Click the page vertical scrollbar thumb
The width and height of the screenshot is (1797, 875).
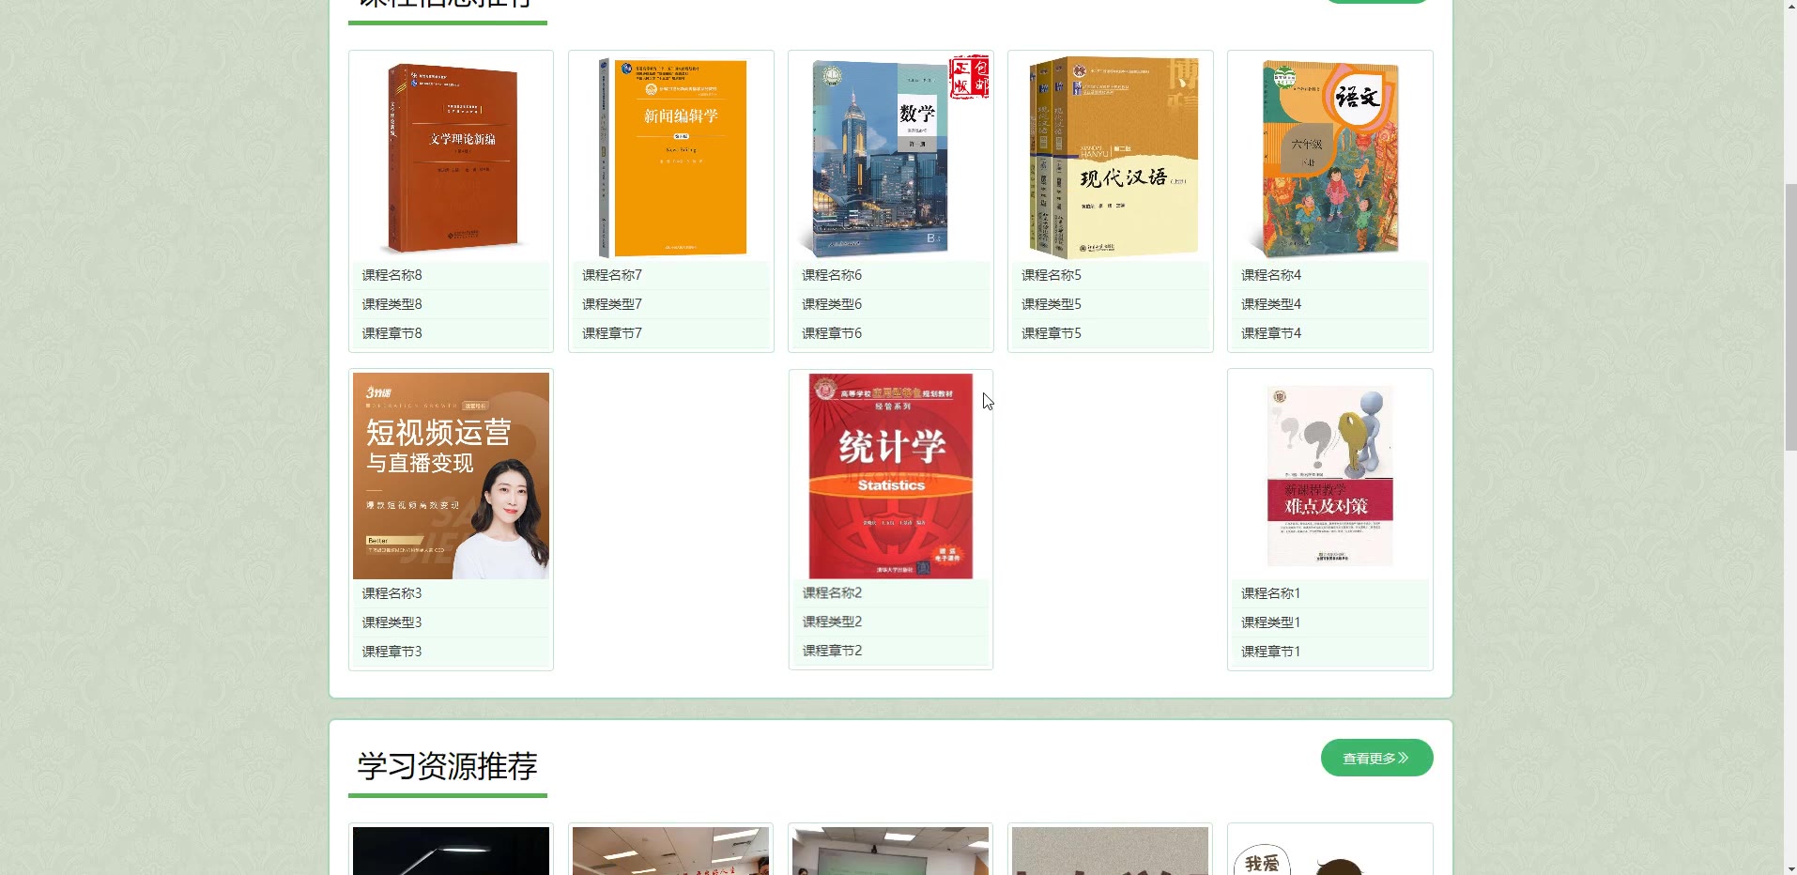[1790, 315]
